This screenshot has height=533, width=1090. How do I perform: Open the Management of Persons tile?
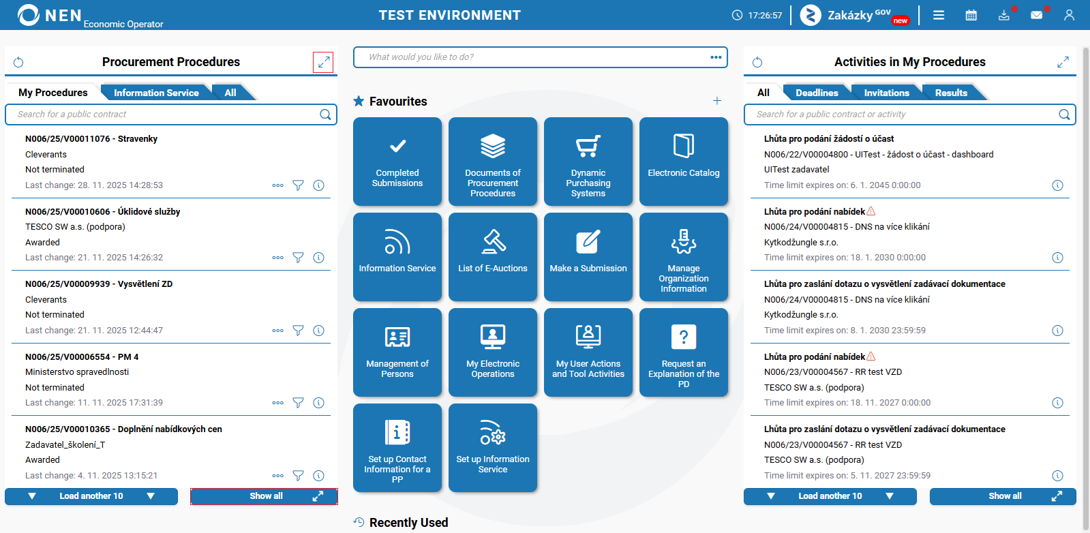tap(397, 352)
